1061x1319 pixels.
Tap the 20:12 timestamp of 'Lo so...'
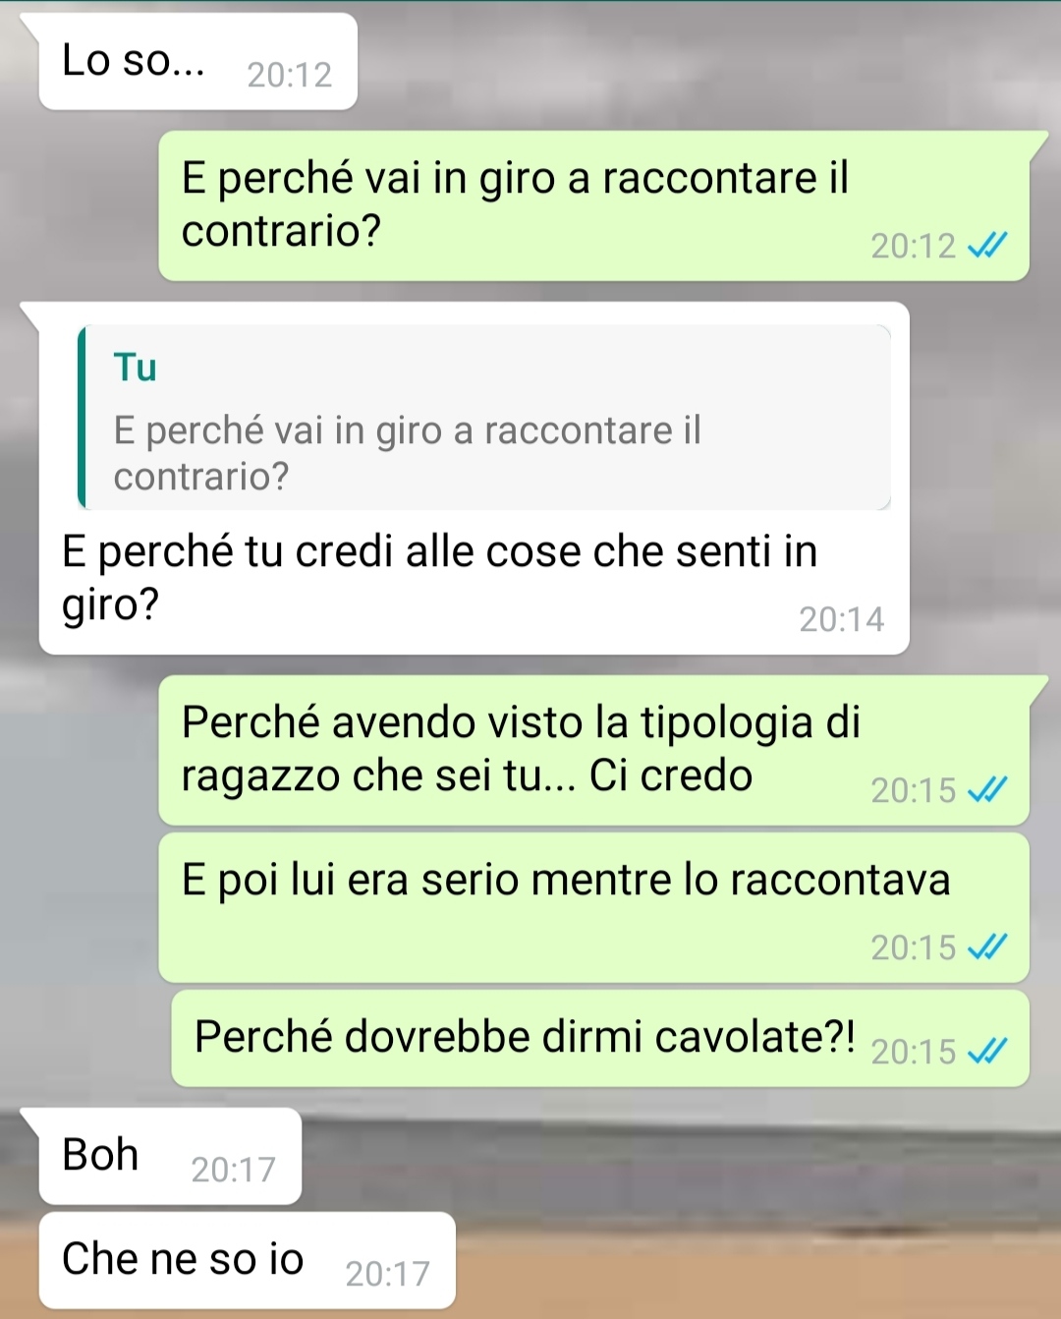click(290, 75)
